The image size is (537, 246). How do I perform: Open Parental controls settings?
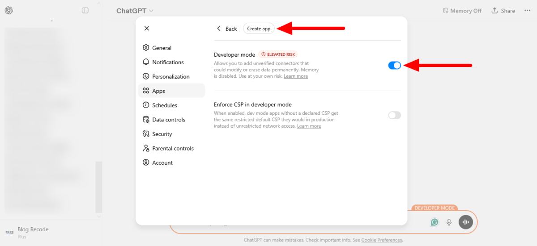171,148
